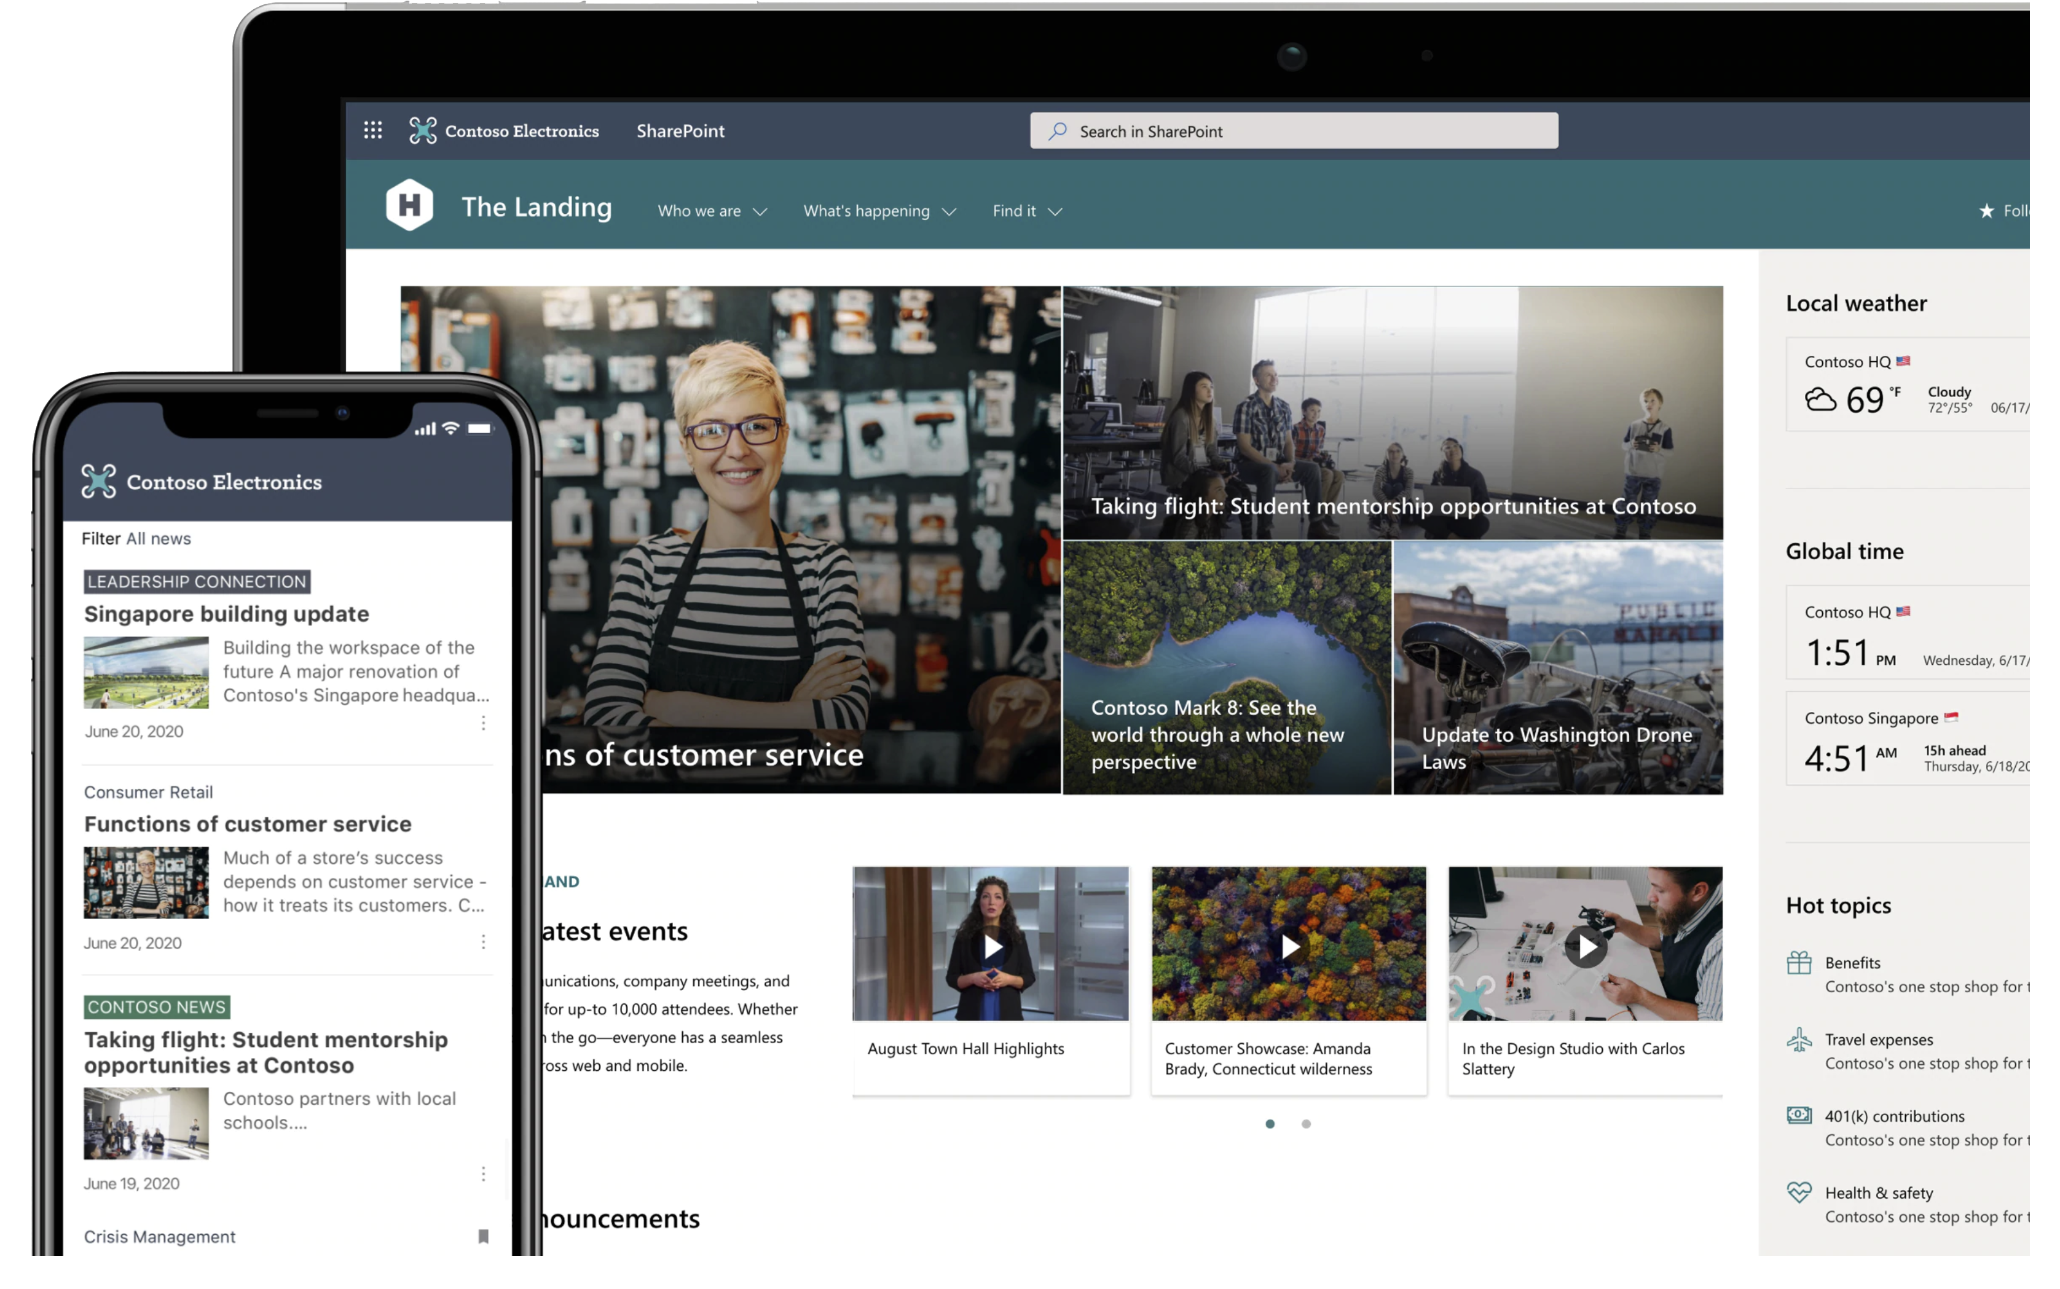Open the Health & safety hot topic link
This screenshot has height=1289, width=2060.
coord(1879,1193)
